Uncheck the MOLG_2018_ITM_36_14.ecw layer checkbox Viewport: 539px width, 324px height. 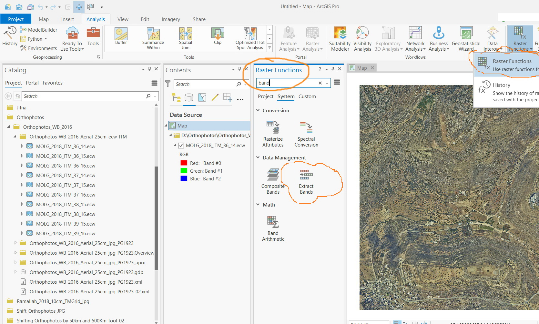coord(181,146)
